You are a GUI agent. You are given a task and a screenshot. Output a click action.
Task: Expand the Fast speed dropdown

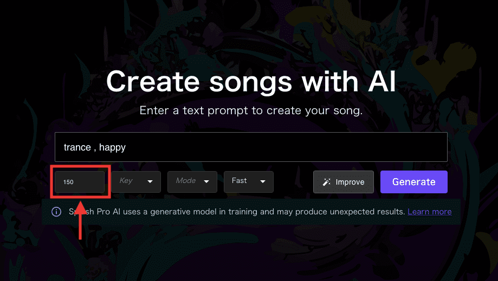(x=248, y=182)
